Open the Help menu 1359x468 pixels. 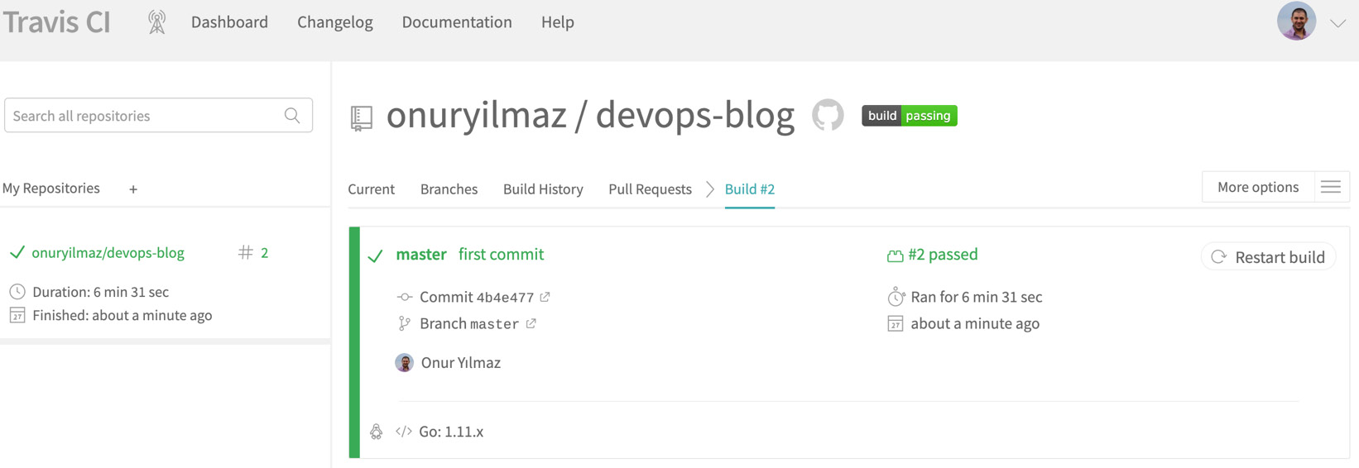(558, 22)
